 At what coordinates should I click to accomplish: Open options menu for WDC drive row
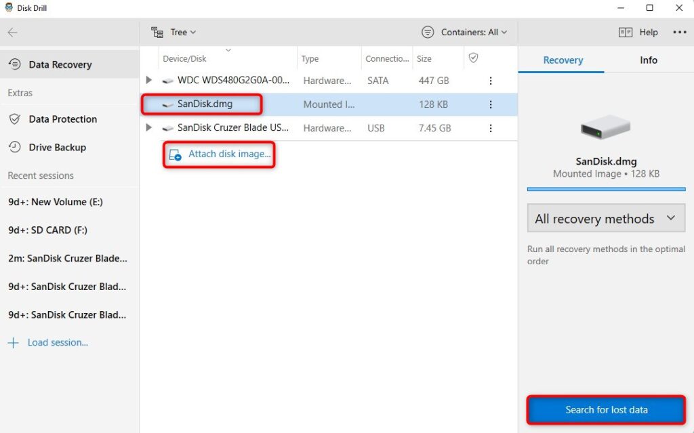pos(491,81)
